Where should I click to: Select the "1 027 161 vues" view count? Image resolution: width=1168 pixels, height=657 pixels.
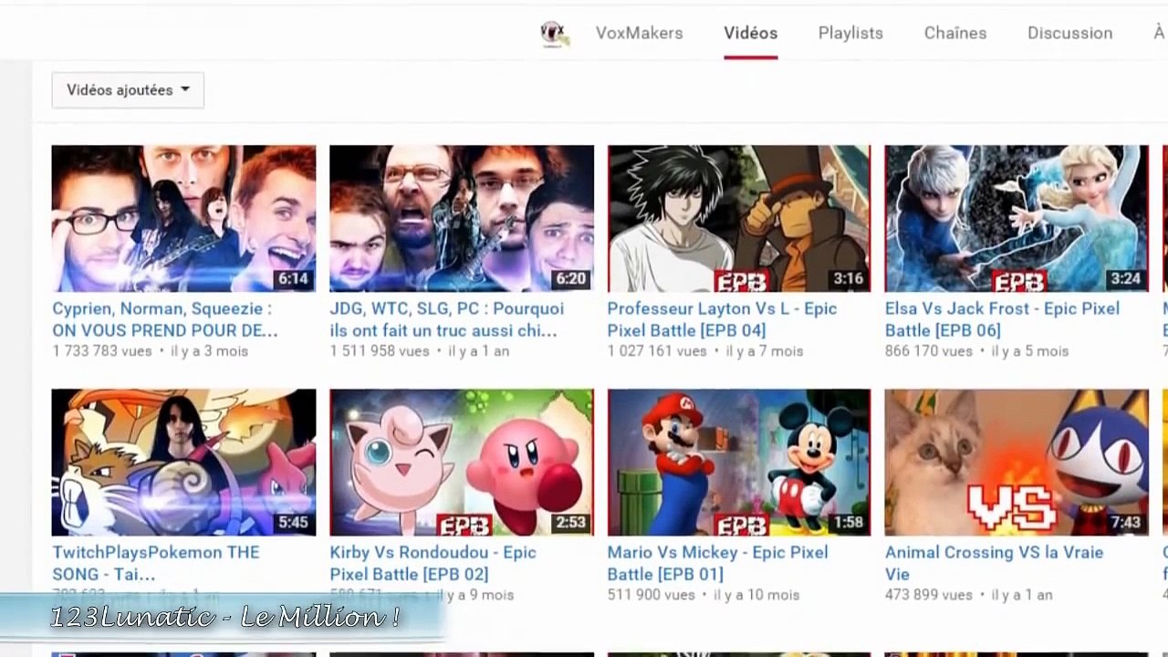pos(657,351)
